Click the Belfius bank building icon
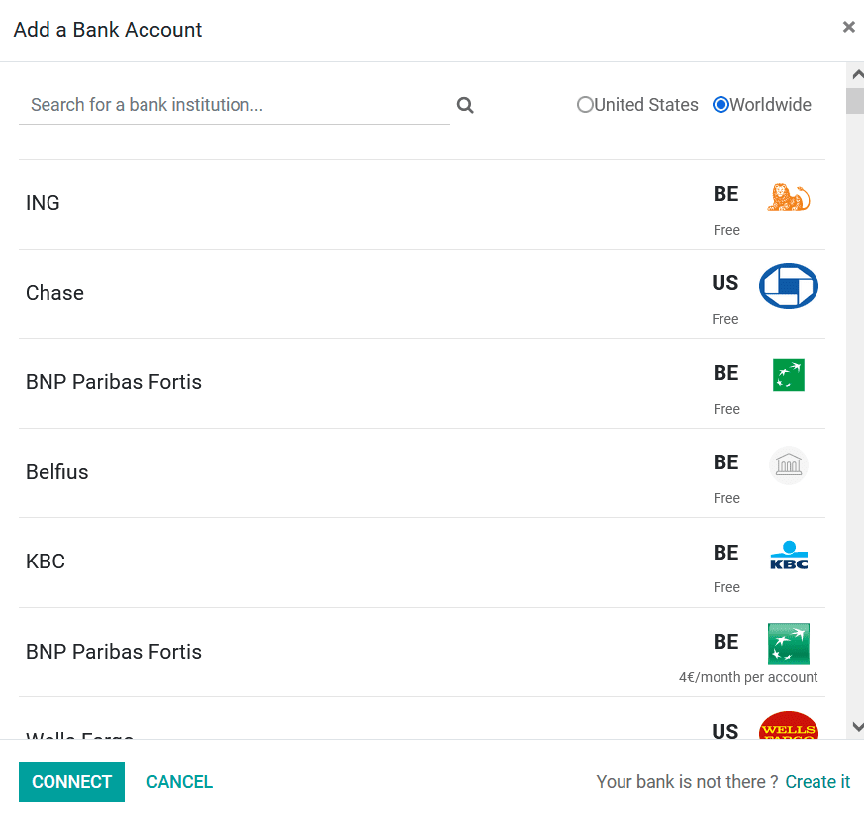 [789, 464]
